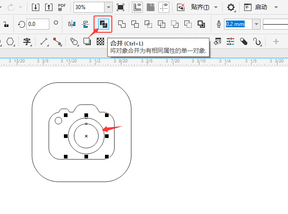Click the edit fill paint-bucket icon
Viewport: 288px width, 214px height.
(217, 41)
